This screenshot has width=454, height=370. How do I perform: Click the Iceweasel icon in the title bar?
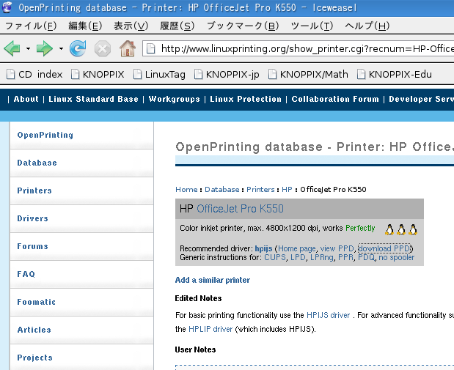pos(7,7)
